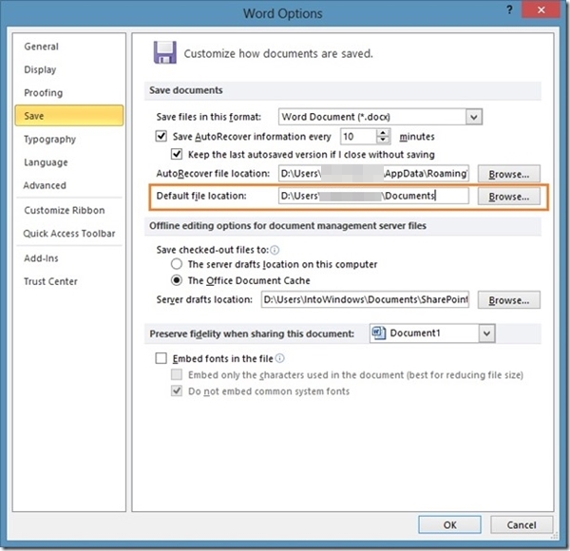Viewport: 570px width, 551px height.
Task: Toggle Save AutoRecover information checkbox
Action: pyautogui.click(x=161, y=136)
